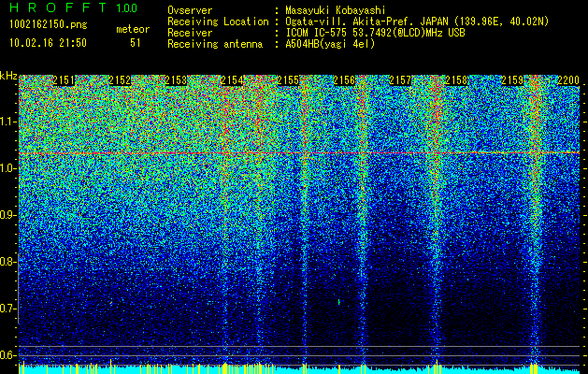Image resolution: width=588 pixels, height=374 pixels.
Task: Click the HROFFT 1.0.0 title text
Action: (x=74, y=7)
